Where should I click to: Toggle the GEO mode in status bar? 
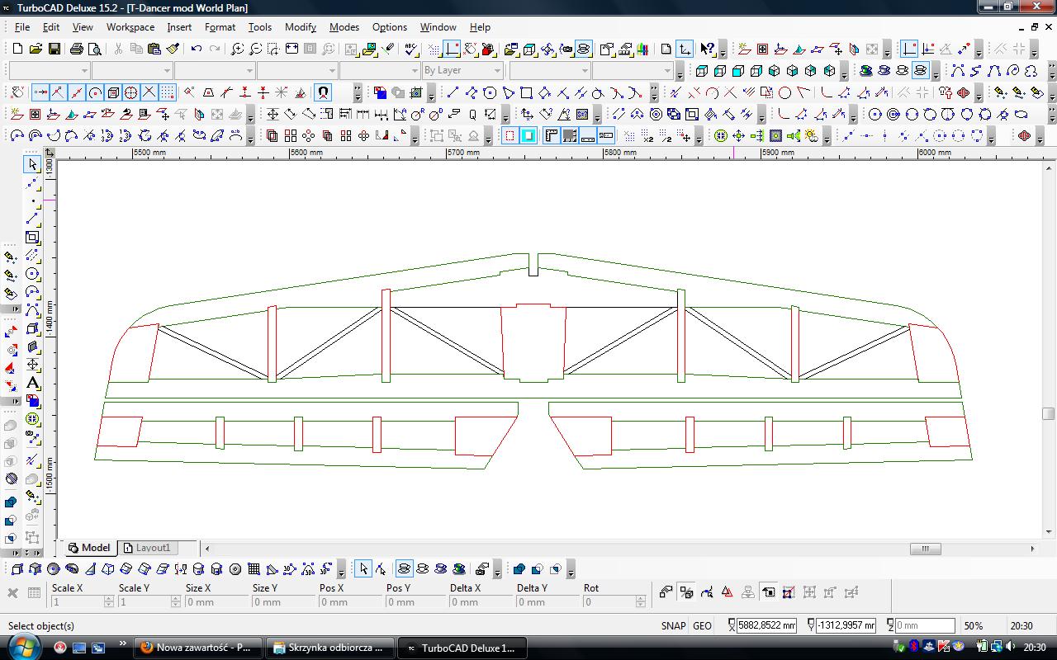[702, 625]
